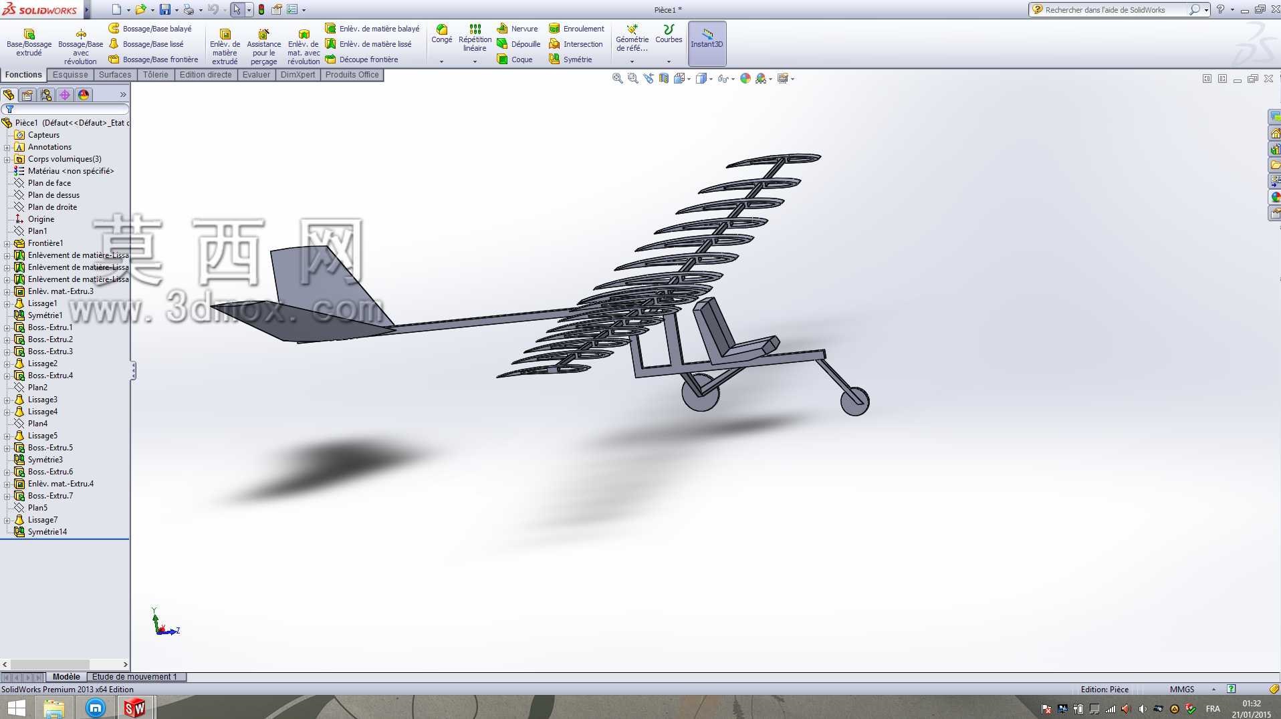Expand Corps volumiques(3) folder
Viewport: 1281px width, 719px height.
tap(7, 159)
